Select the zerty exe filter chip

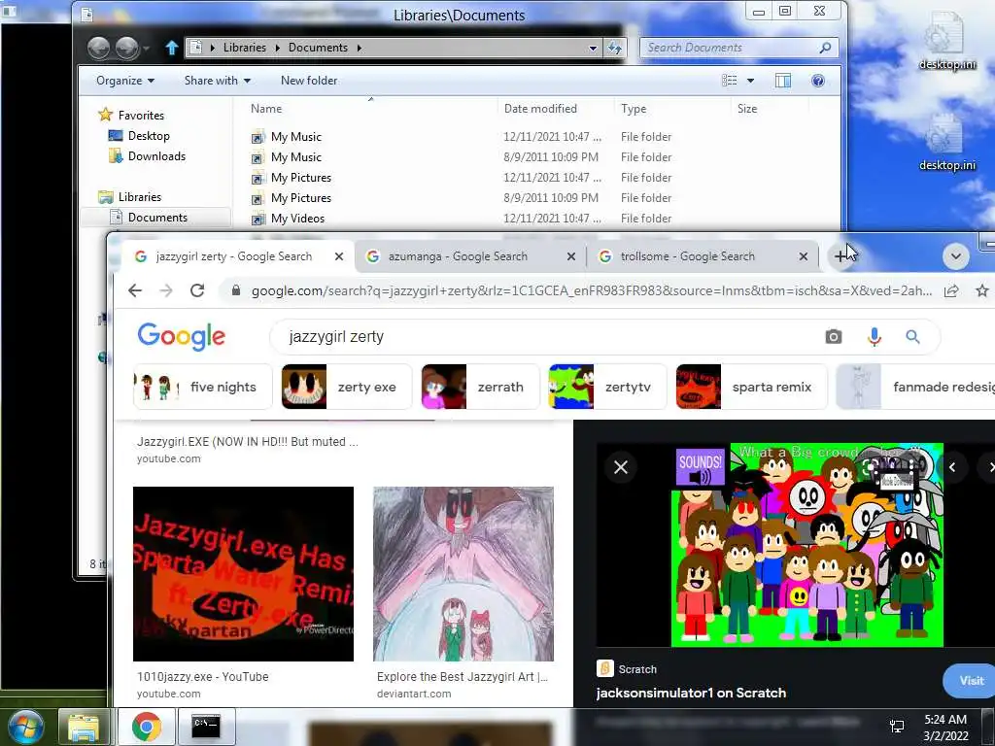click(347, 387)
